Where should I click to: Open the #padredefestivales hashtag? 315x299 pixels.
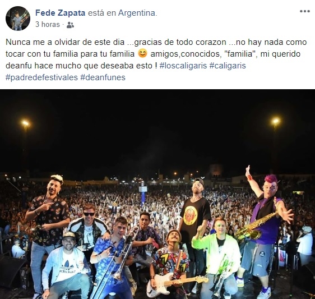click(41, 77)
